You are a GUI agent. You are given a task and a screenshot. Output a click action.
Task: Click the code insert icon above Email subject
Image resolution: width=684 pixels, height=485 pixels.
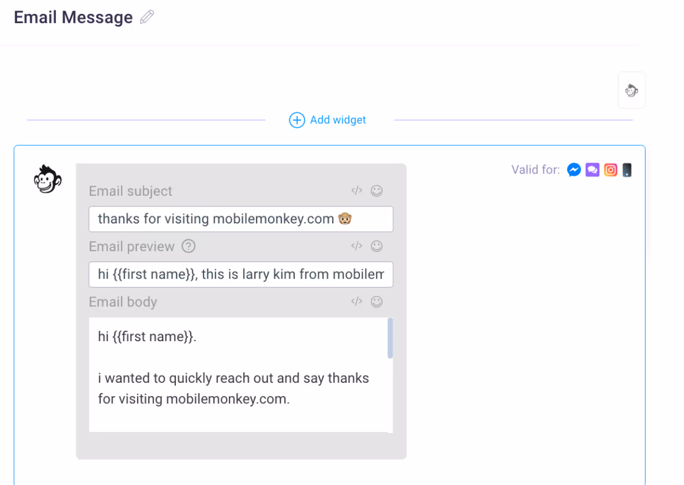tap(356, 190)
